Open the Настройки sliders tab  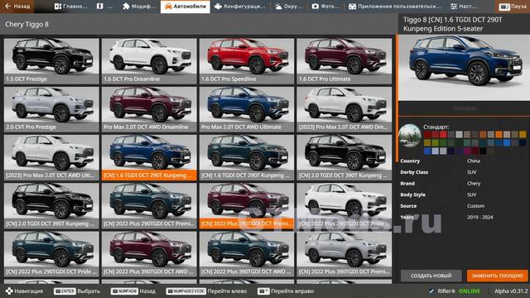[x=464, y=6]
